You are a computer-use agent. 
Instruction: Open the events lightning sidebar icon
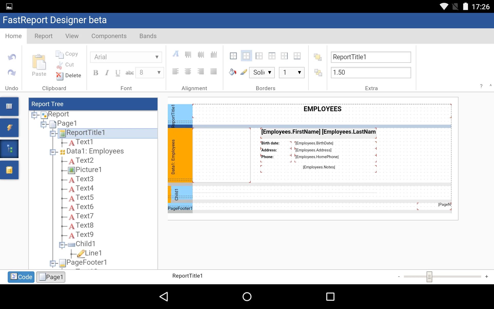10,127
